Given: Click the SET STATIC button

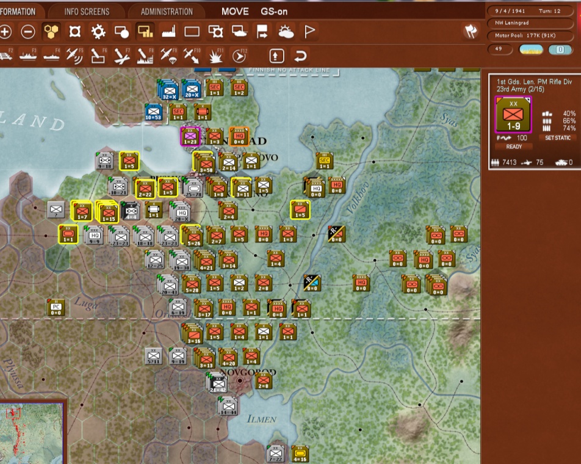Looking at the screenshot, I should pos(558,137).
